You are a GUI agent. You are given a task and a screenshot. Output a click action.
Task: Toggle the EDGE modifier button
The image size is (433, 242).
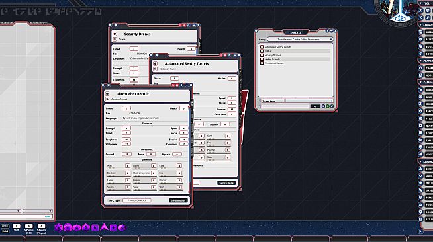(x=5, y=226)
